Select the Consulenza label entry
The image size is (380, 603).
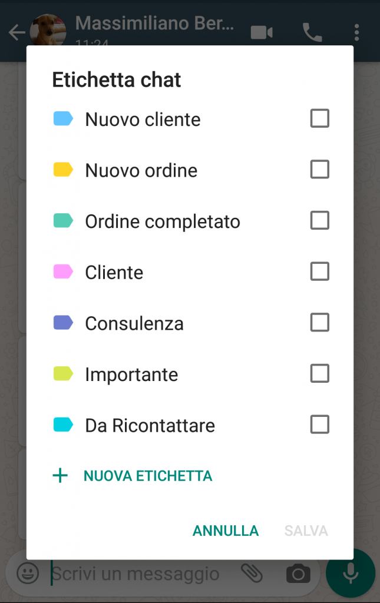(134, 323)
